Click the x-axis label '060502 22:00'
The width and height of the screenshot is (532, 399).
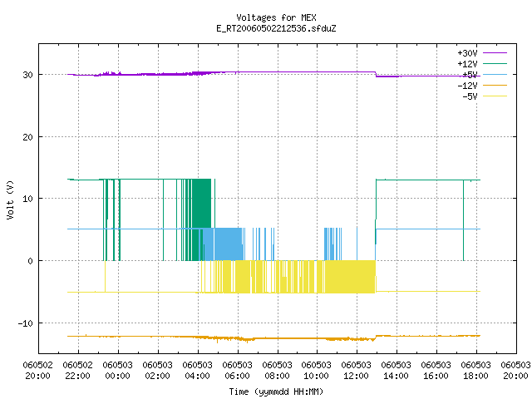pos(77,371)
